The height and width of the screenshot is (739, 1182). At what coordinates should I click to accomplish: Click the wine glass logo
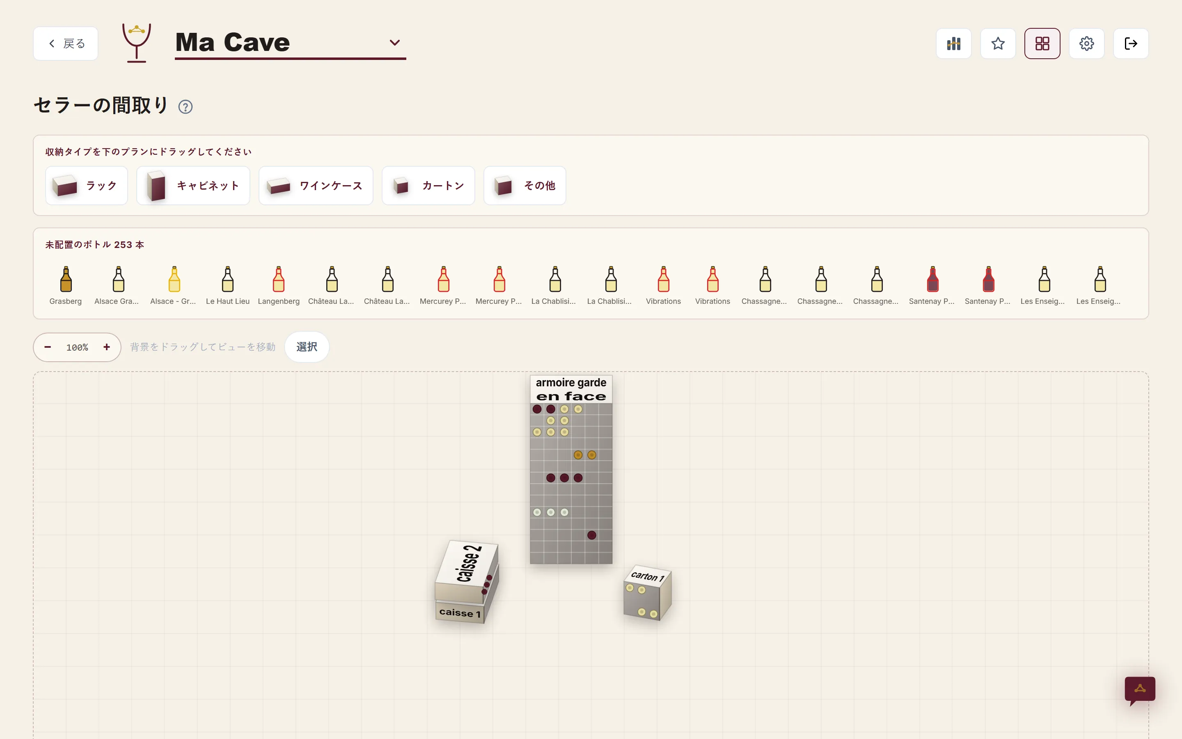(136, 43)
